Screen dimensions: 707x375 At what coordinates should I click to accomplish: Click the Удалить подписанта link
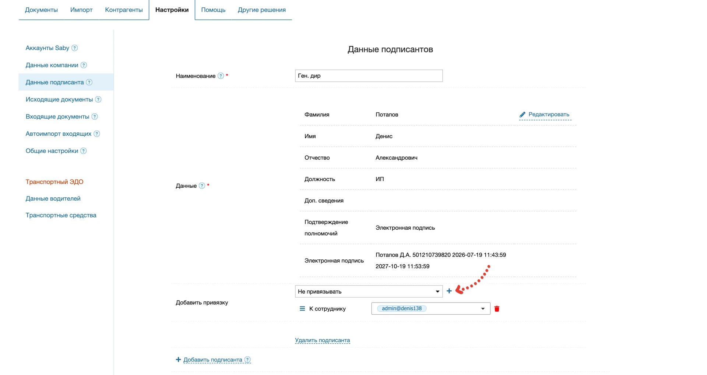[323, 340]
